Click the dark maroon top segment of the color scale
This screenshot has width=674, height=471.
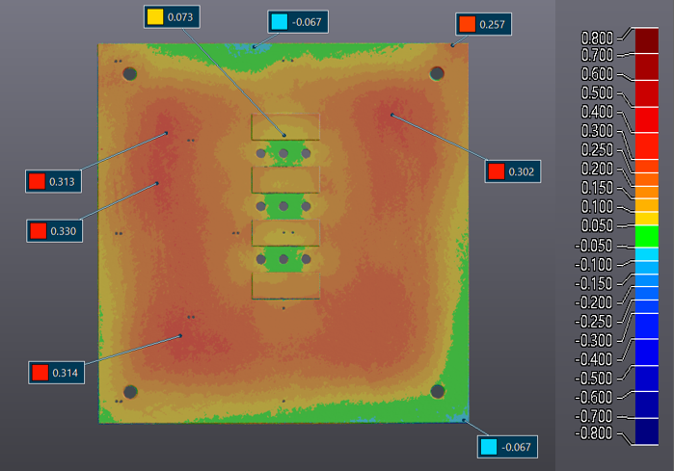pos(646,40)
